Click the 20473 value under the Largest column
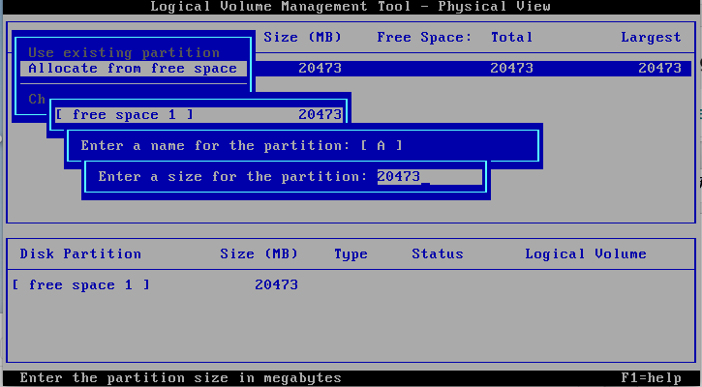702x387 pixels. [x=659, y=69]
